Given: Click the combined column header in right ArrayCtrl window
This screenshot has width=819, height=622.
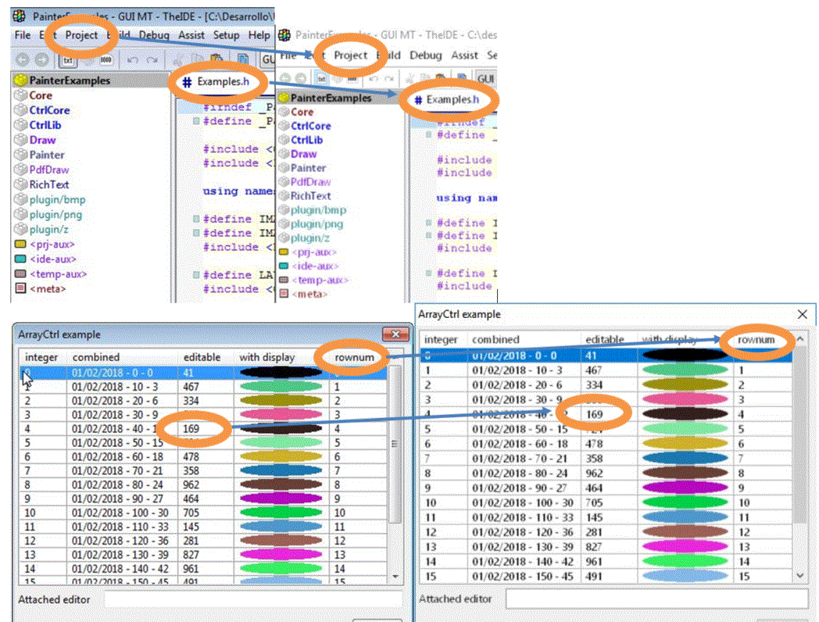Looking at the screenshot, I should pyautogui.click(x=495, y=340).
